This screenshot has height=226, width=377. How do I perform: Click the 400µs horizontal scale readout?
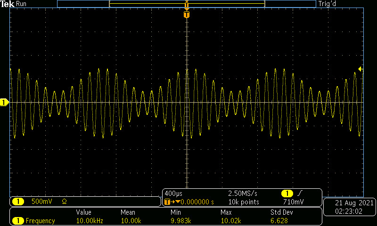point(173,194)
